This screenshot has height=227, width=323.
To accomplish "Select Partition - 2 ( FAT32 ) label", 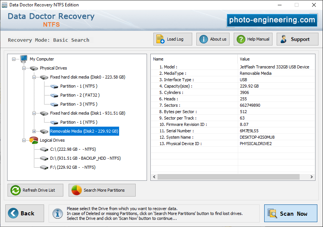I will coord(80,95).
